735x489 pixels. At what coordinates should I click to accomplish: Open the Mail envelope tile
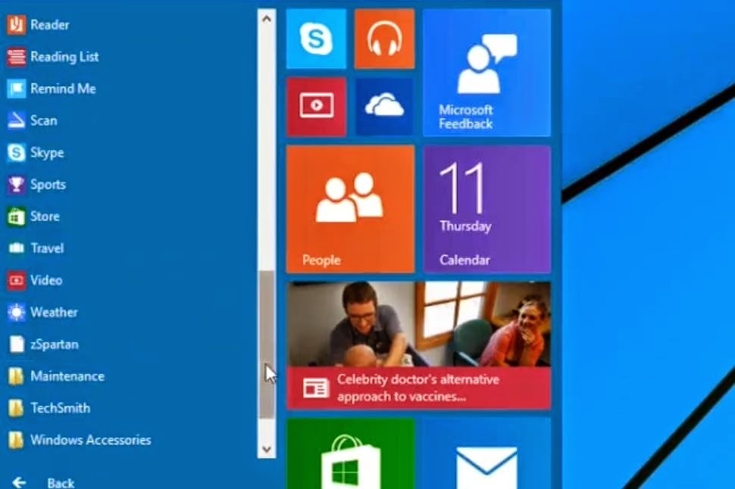coord(487,454)
